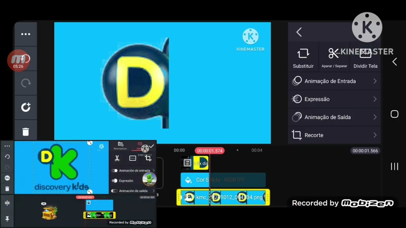Tap the treasure chest AD icon
Viewport: 406px width, 228px height.
pos(49,212)
